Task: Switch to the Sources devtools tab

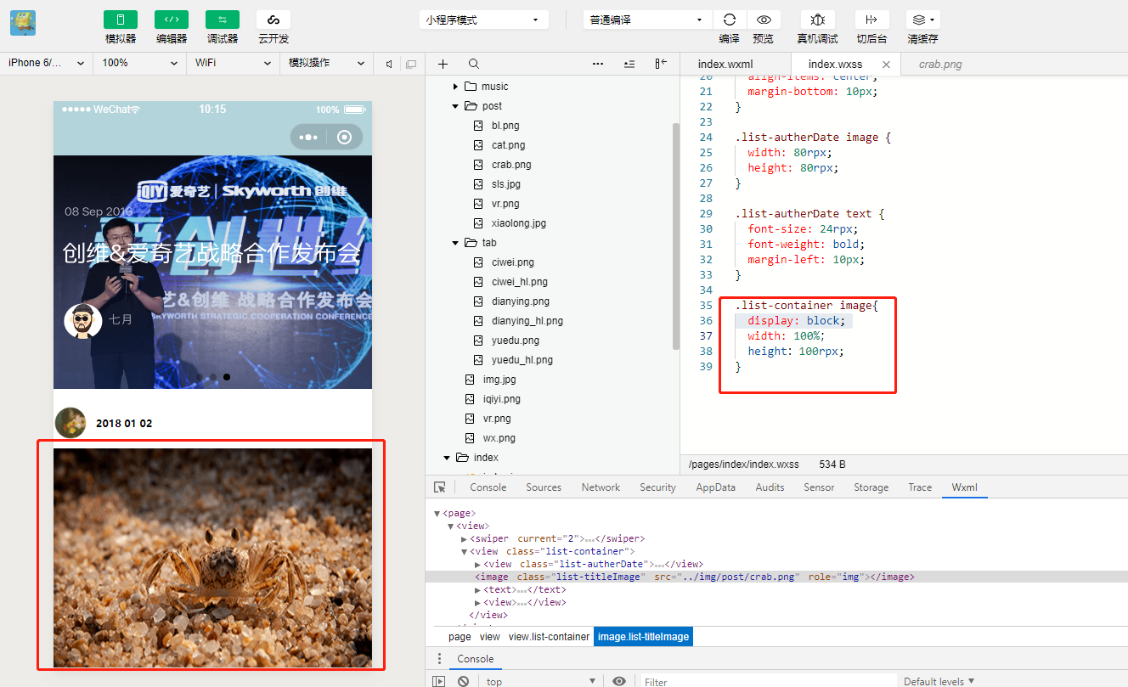Action: click(544, 487)
